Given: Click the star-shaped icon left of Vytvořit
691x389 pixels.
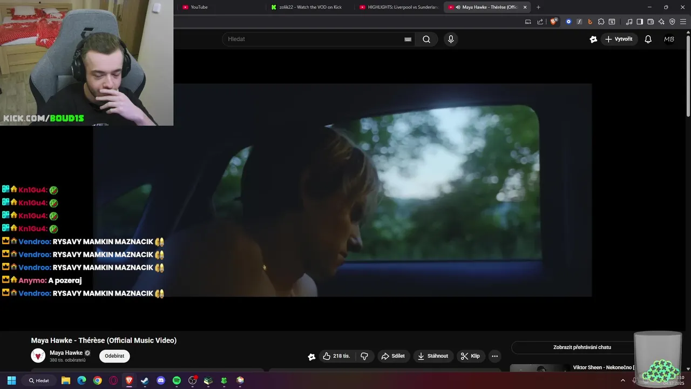Looking at the screenshot, I should (593, 39).
